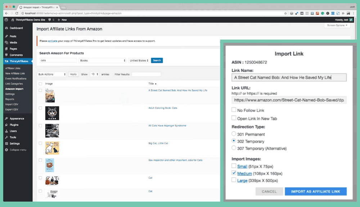This screenshot has width=360, height=207.
Task: Edit the Link Name field
Action: coord(289,78)
